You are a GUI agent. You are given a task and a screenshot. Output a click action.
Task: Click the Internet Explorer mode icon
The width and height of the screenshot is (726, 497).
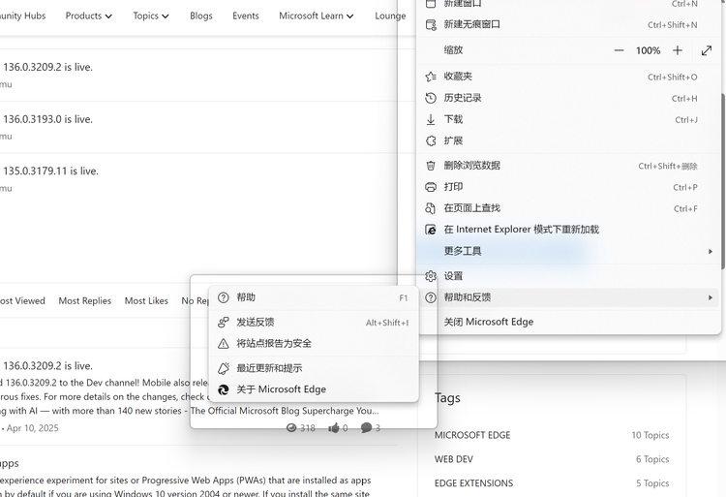tap(431, 230)
